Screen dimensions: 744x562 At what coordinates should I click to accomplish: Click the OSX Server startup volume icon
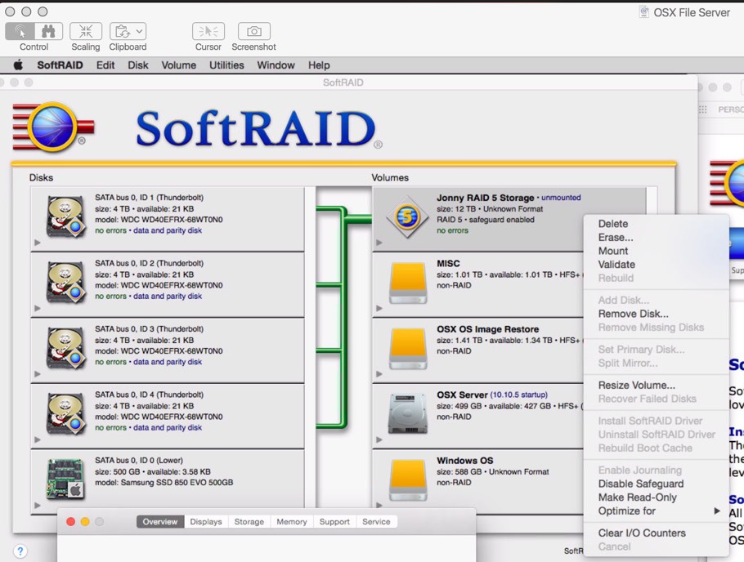tap(409, 414)
